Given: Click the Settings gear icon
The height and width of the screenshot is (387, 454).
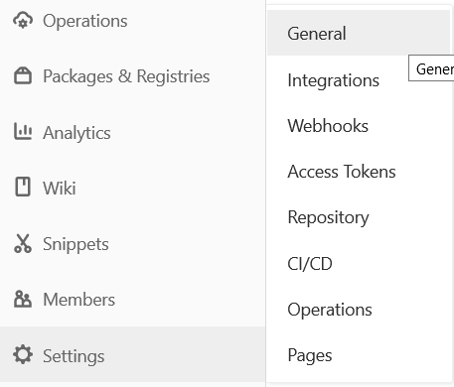Looking at the screenshot, I should pyautogui.click(x=23, y=354).
